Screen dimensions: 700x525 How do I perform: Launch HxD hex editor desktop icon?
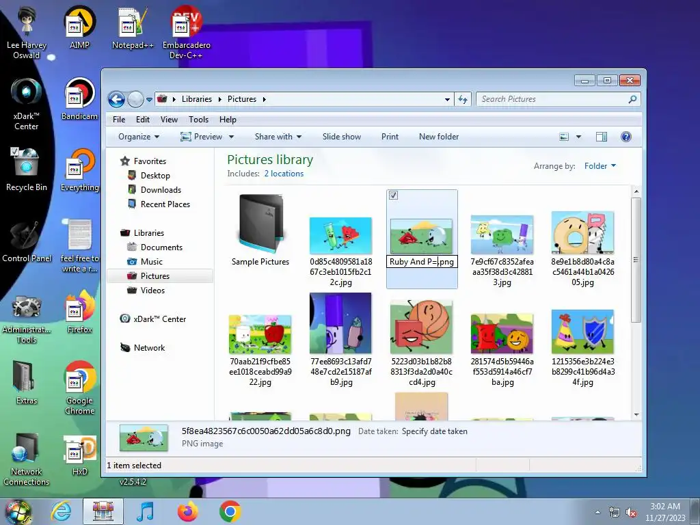pos(79,455)
